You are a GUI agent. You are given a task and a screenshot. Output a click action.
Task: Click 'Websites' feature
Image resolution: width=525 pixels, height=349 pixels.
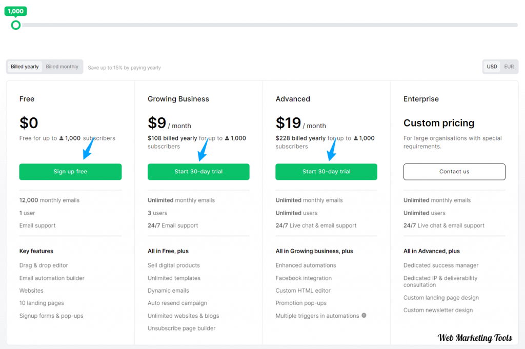coord(31,291)
